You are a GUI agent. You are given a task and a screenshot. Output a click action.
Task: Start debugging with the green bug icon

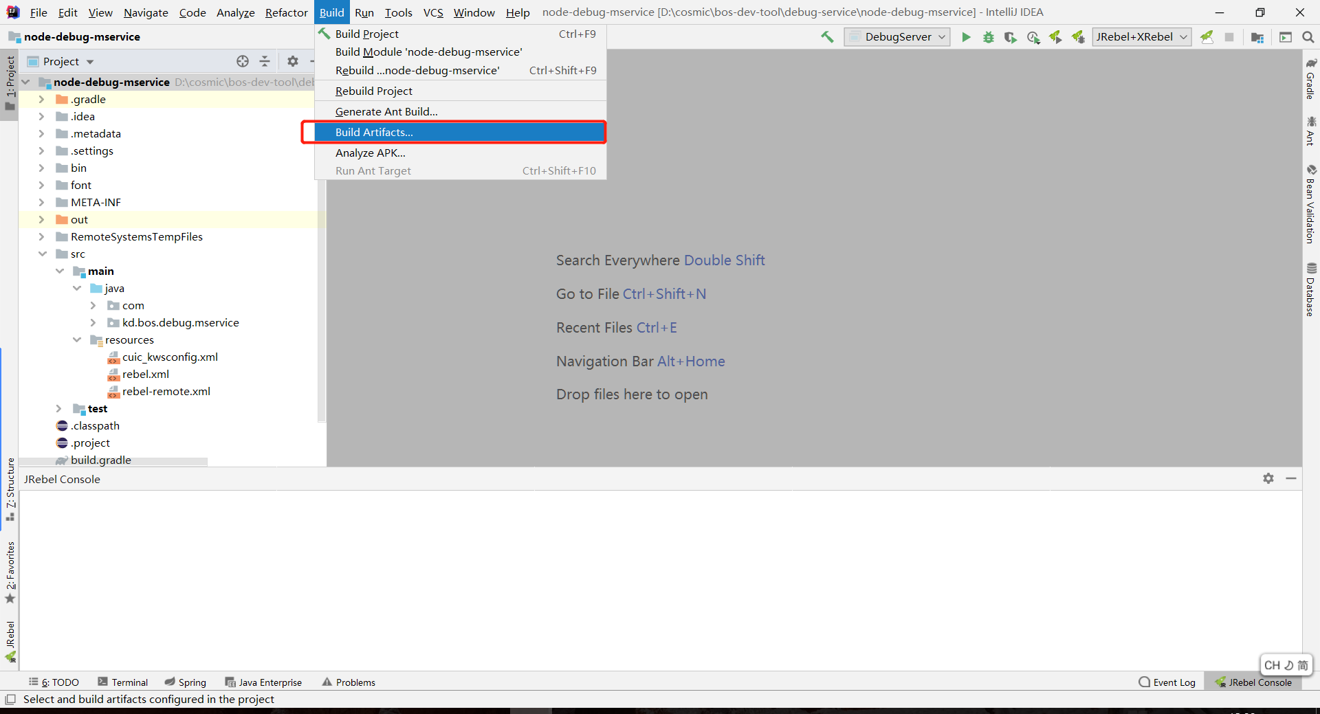point(989,37)
